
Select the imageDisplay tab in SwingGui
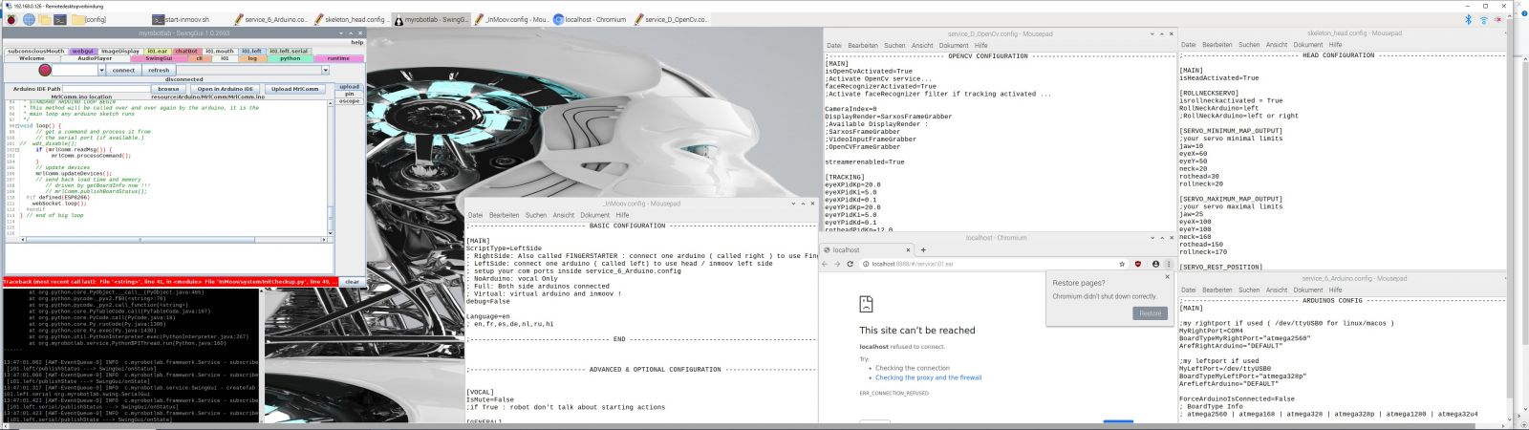120,52
